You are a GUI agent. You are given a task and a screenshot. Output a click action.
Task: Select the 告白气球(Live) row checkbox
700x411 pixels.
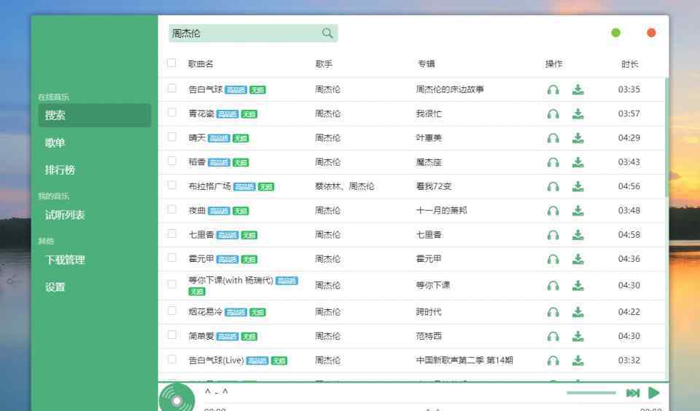172,359
